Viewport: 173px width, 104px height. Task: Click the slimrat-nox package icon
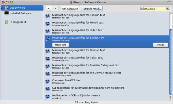48,89
